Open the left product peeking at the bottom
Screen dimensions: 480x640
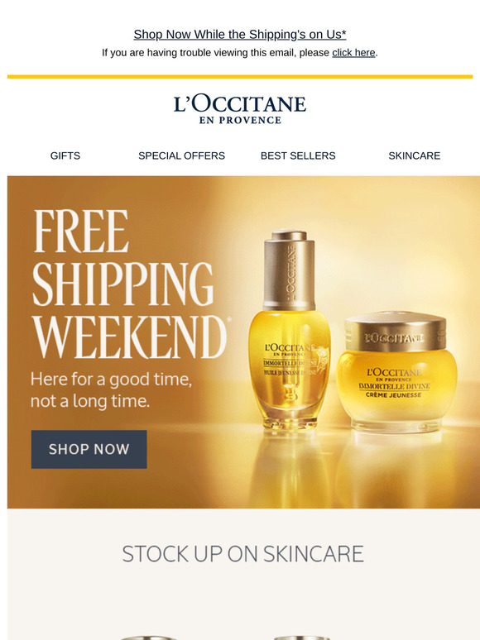[149, 638]
